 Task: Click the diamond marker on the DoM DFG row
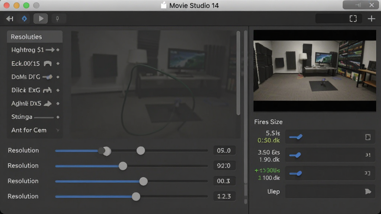(x=58, y=77)
